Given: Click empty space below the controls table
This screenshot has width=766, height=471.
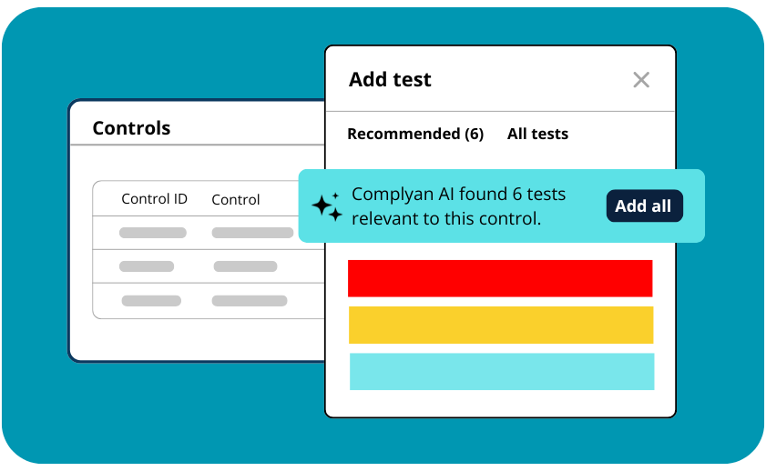Looking at the screenshot, I should pyautogui.click(x=197, y=338).
